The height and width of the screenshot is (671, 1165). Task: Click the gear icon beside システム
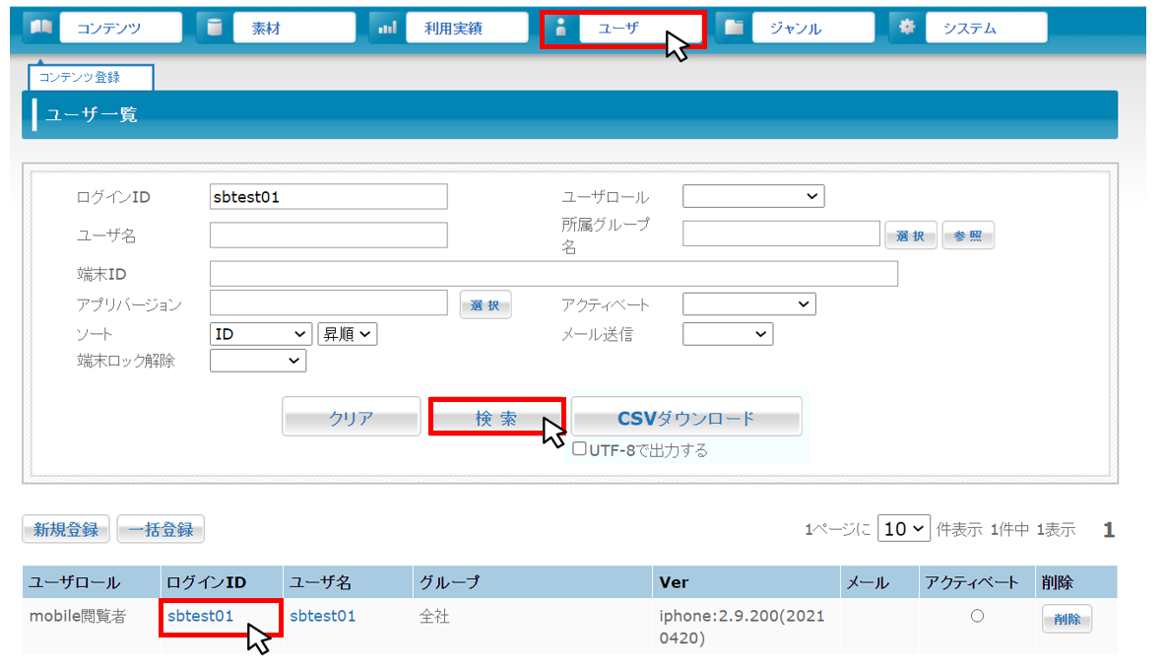pyautogui.click(x=907, y=28)
